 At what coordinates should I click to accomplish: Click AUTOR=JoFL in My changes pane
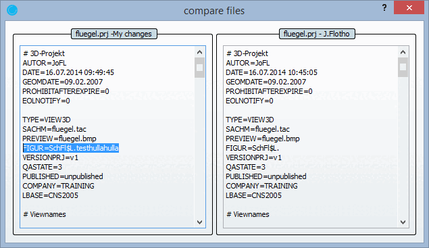tap(45, 63)
